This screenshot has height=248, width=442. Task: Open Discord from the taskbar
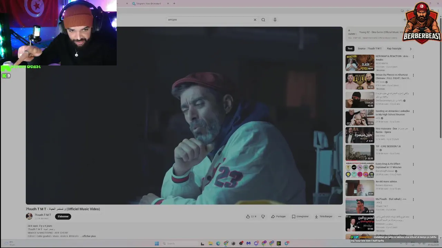[x=256, y=243]
